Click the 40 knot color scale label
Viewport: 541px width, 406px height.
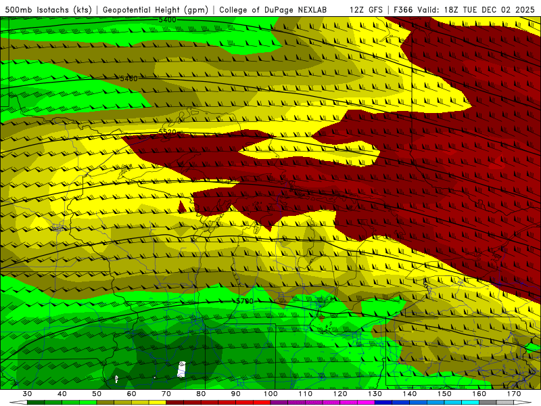point(62,394)
